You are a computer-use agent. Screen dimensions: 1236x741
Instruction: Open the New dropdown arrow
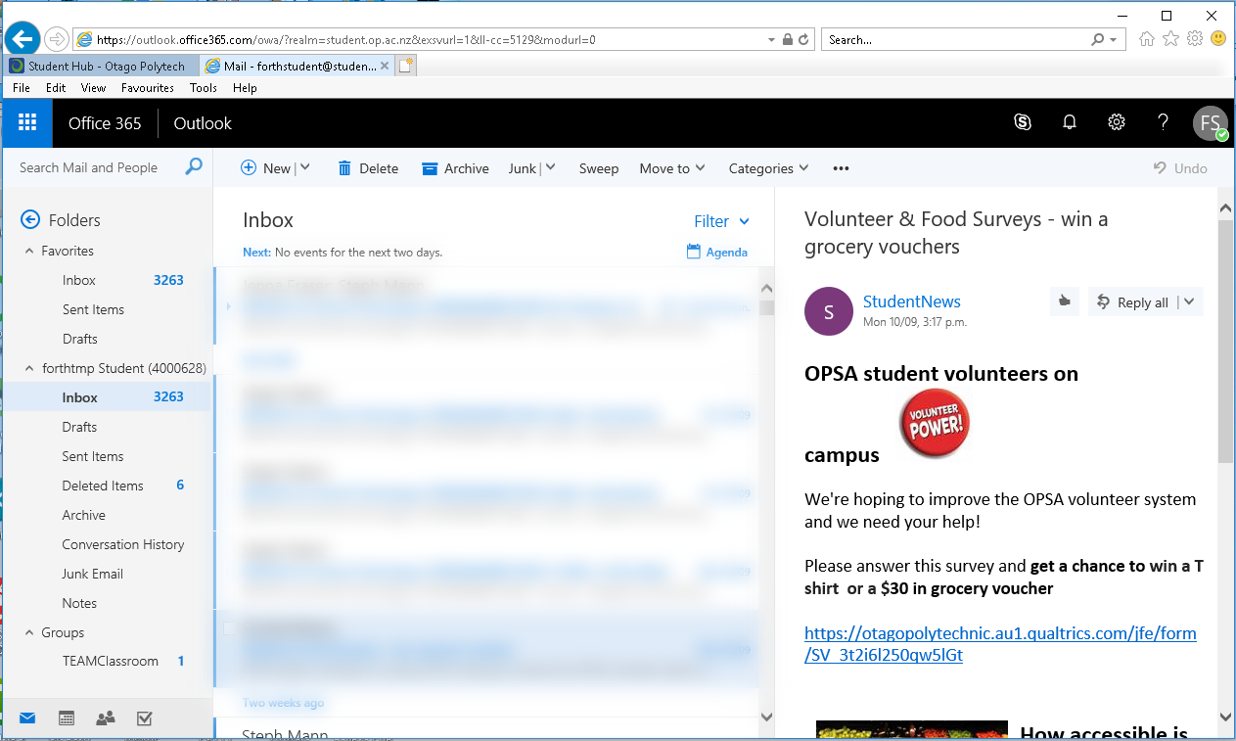tap(304, 167)
